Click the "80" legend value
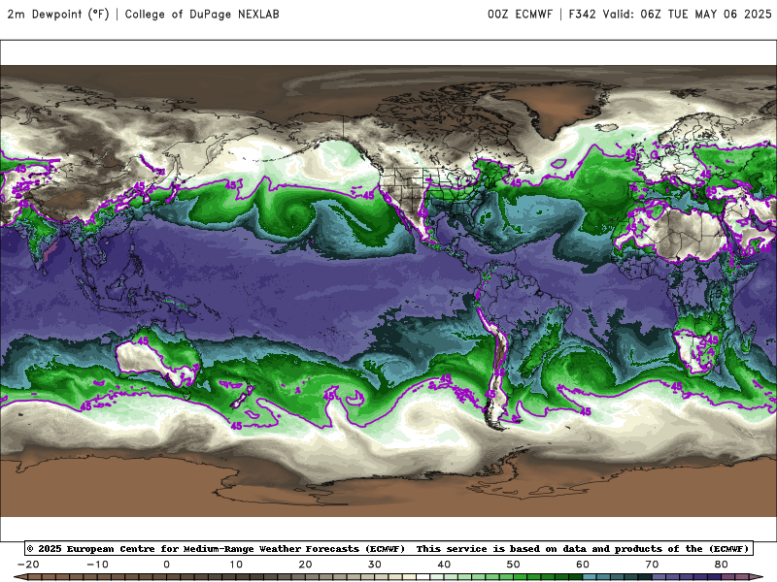The height and width of the screenshot is (582, 777). 722,565
